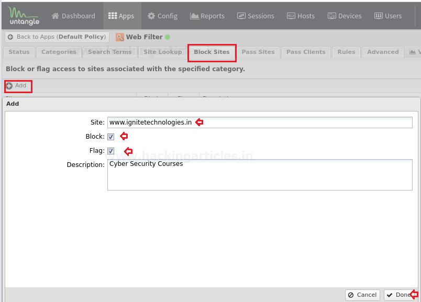Click the Apps grid icon
The width and height of the screenshot is (421, 302).
(113, 16)
